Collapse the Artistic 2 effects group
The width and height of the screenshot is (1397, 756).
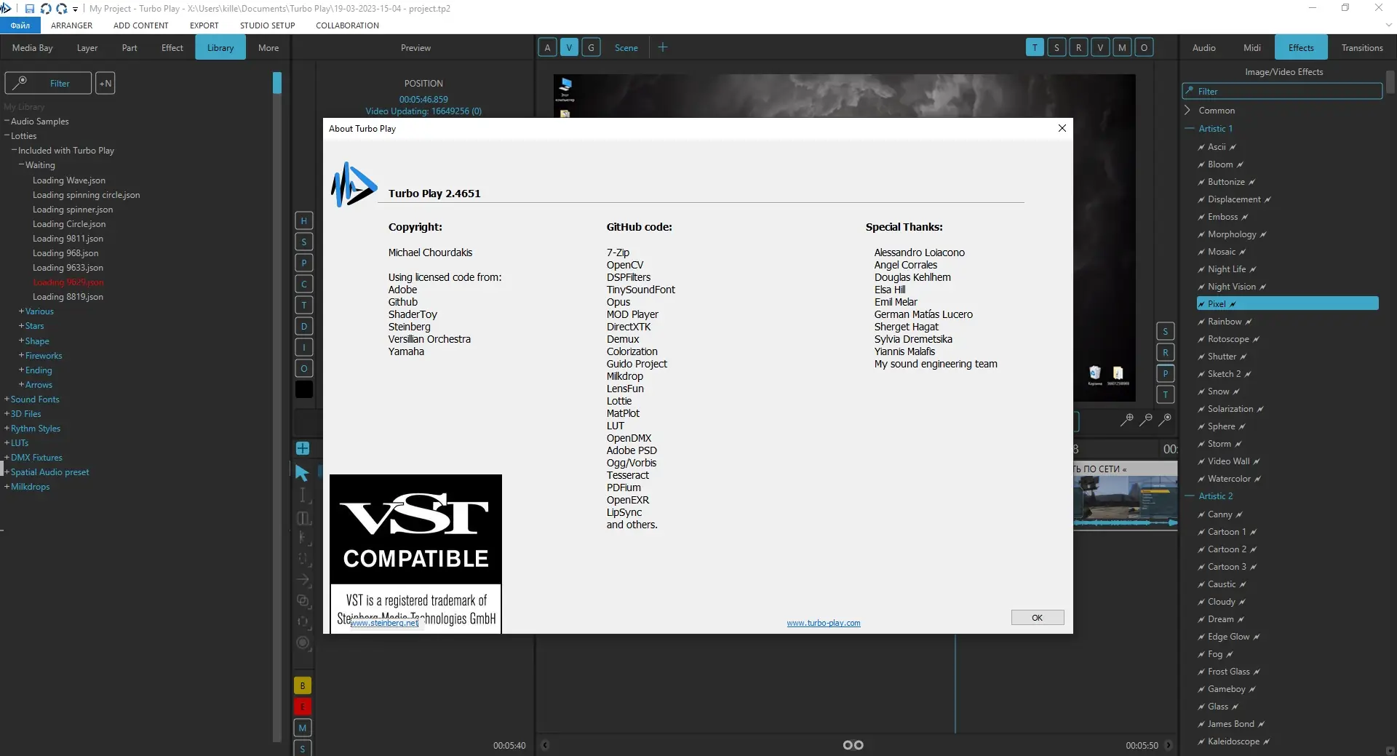point(1190,496)
